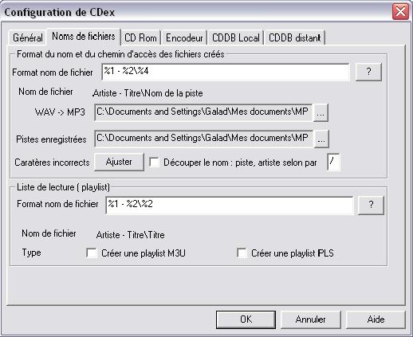Close the Configuration de CDex dialog

tap(400, 12)
